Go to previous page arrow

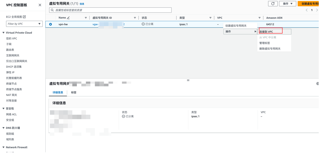[306, 10]
